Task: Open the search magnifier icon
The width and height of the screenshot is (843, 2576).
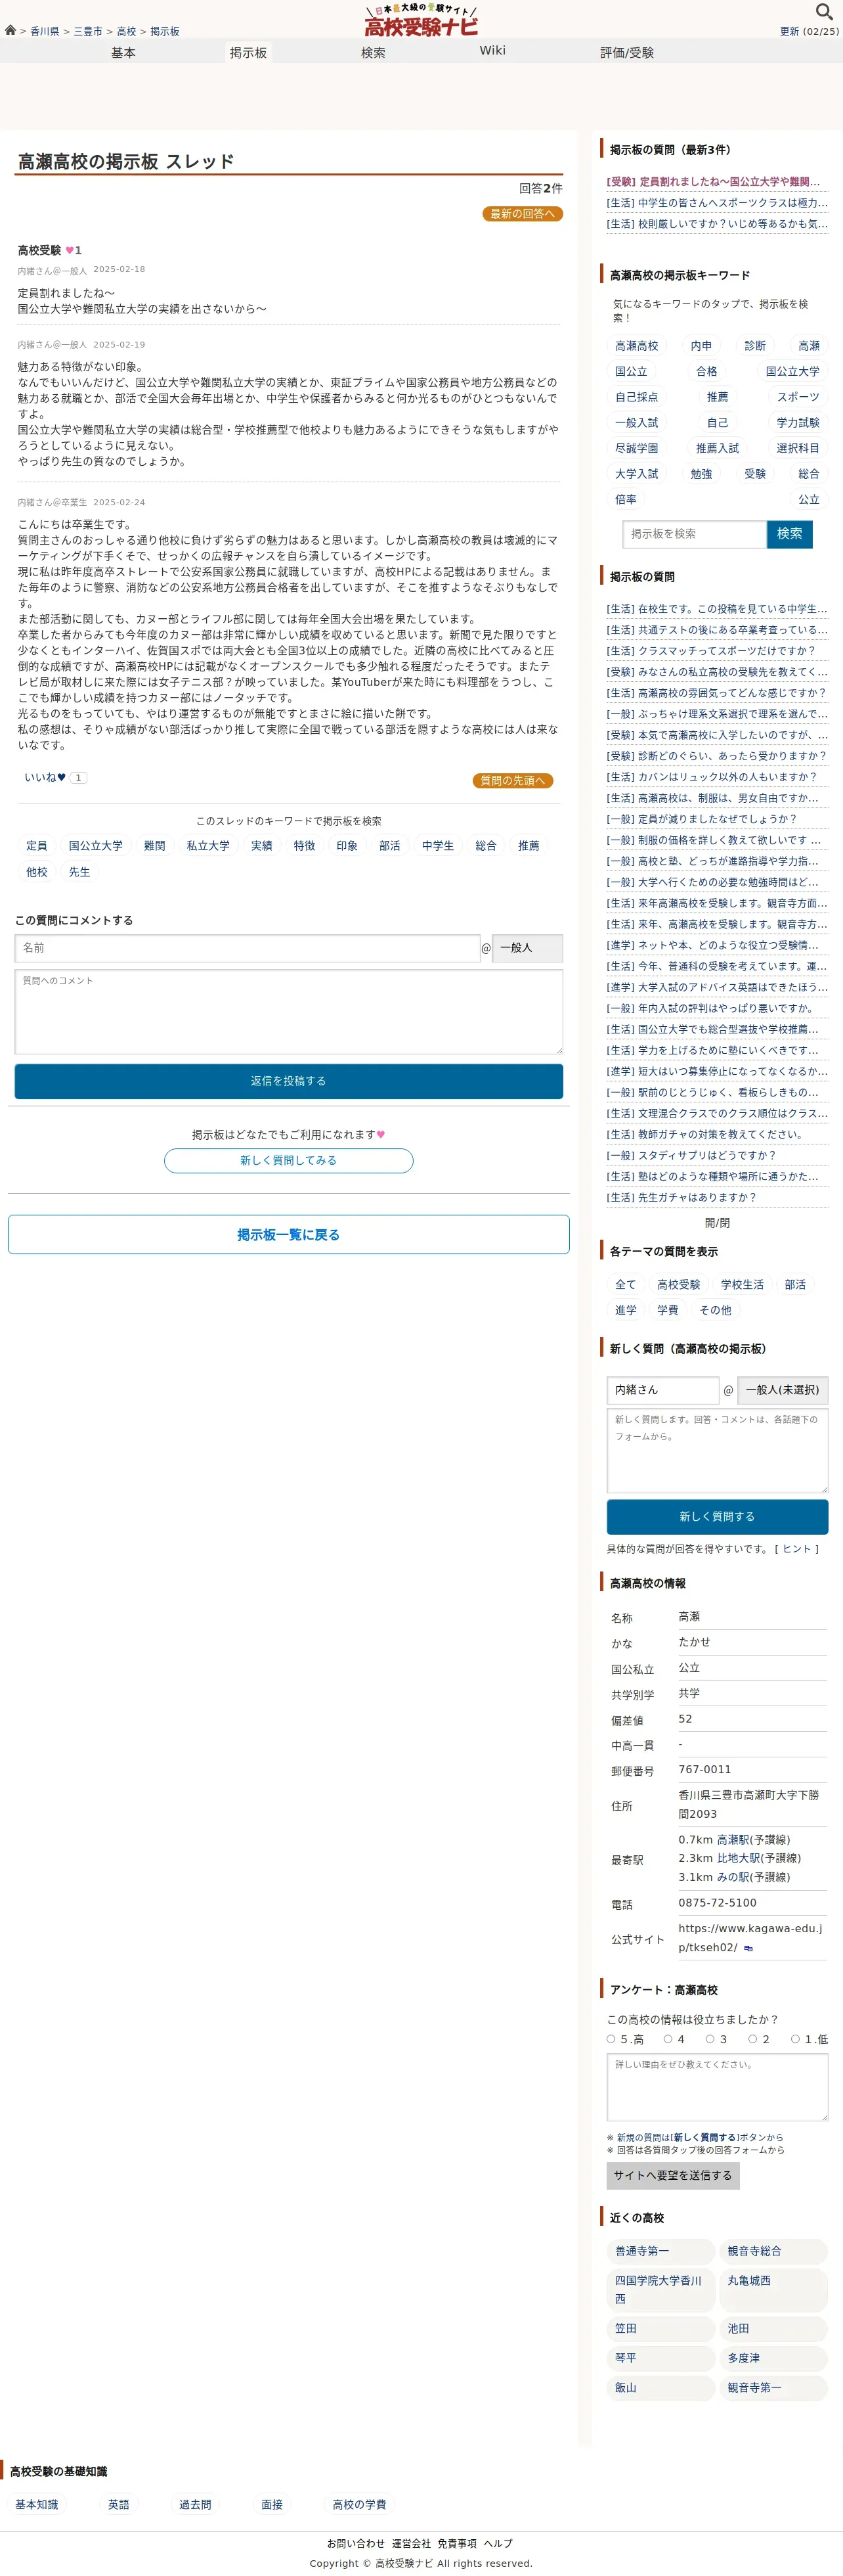Action: click(823, 12)
